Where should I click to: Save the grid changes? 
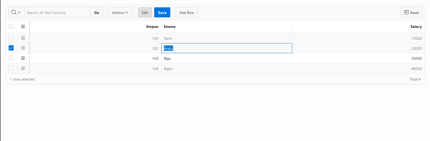(162, 12)
